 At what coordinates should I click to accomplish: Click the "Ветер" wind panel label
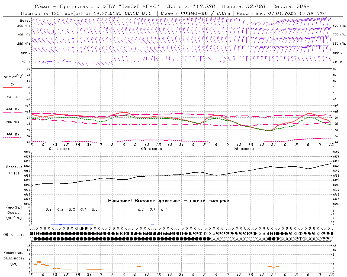[25, 21]
